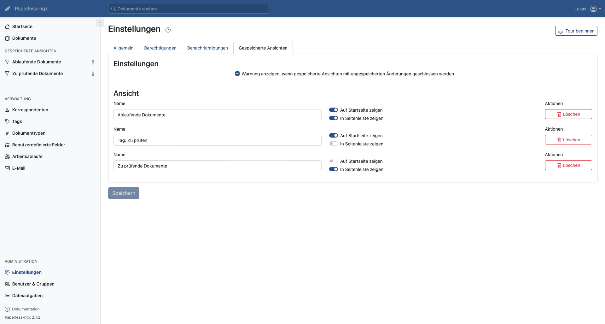This screenshot has height=324, width=605.
Task: Start the tour via Tour beginnen
Action: (576, 31)
